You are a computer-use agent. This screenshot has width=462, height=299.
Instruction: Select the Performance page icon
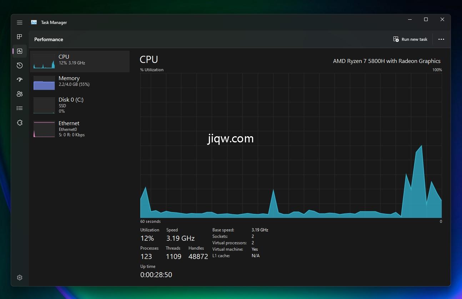[x=20, y=51]
